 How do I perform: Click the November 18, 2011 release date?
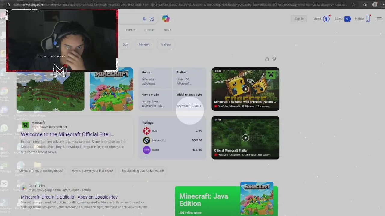(189, 106)
